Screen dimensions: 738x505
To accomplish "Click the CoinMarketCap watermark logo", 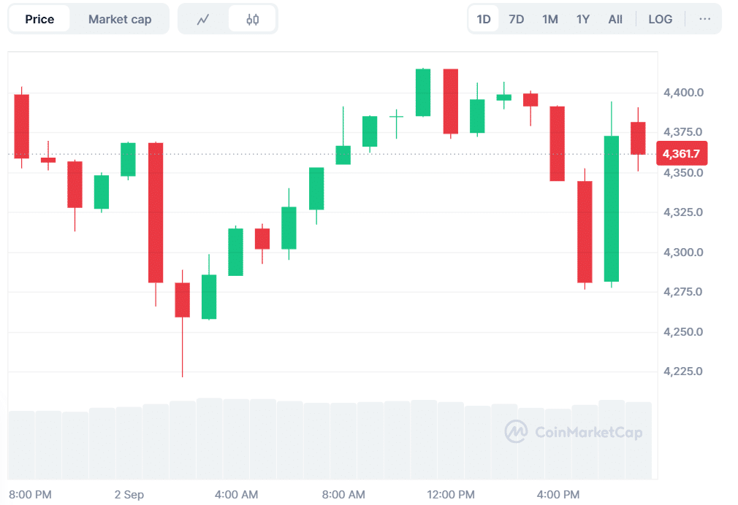I will coord(574,432).
